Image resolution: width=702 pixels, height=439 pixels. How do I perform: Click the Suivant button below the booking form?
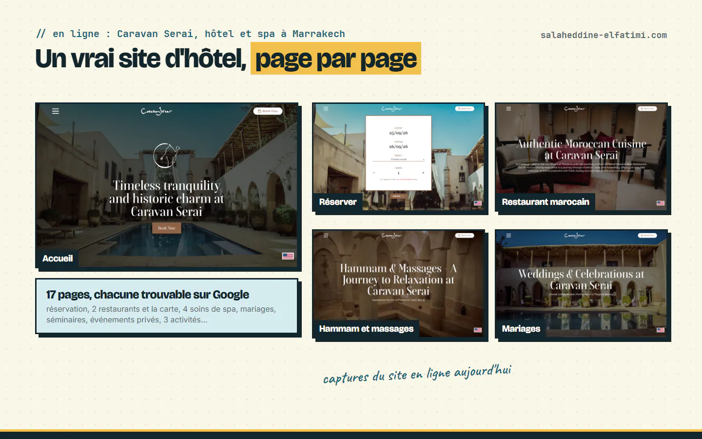[398, 196]
